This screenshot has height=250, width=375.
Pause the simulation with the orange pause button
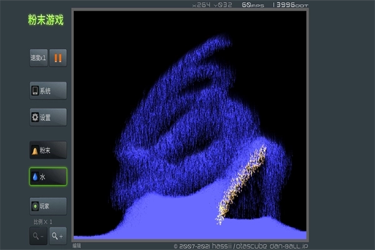click(57, 58)
